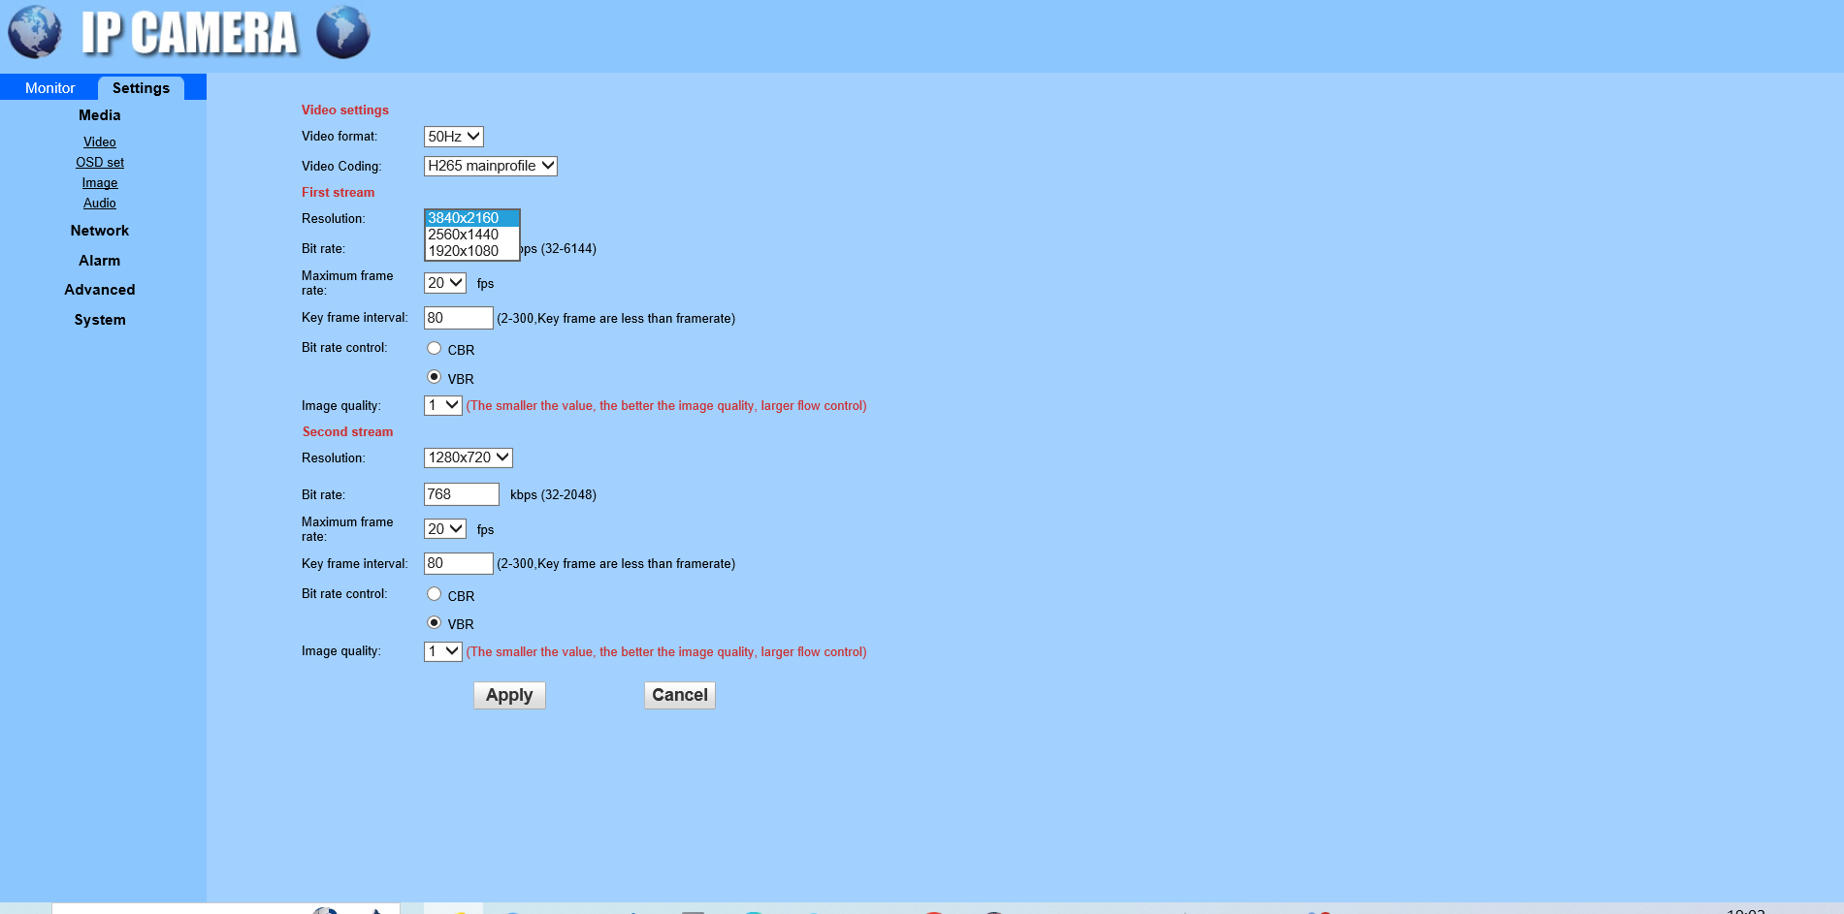Go to the System sidebar section
1844x914 pixels.
pyautogui.click(x=99, y=320)
